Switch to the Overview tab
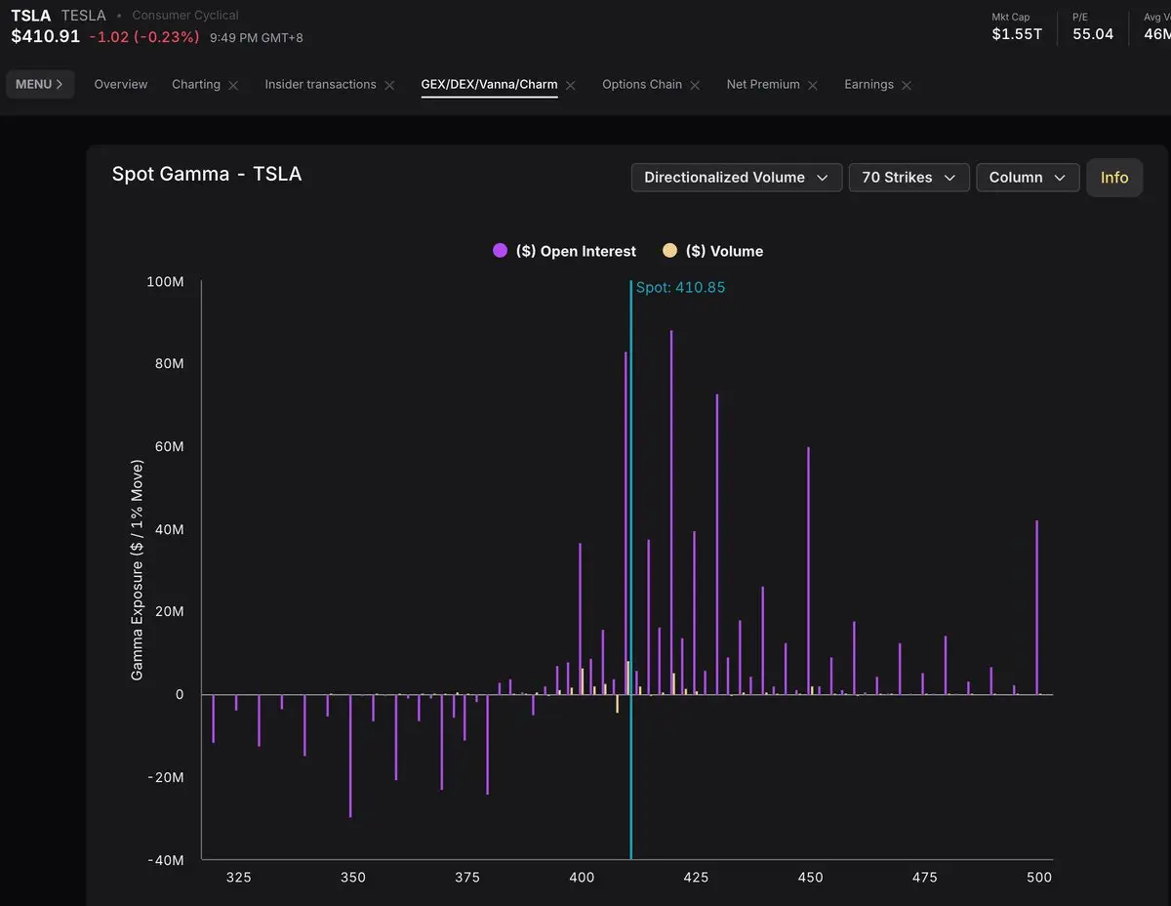The width and height of the screenshot is (1171, 906). point(121,84)
